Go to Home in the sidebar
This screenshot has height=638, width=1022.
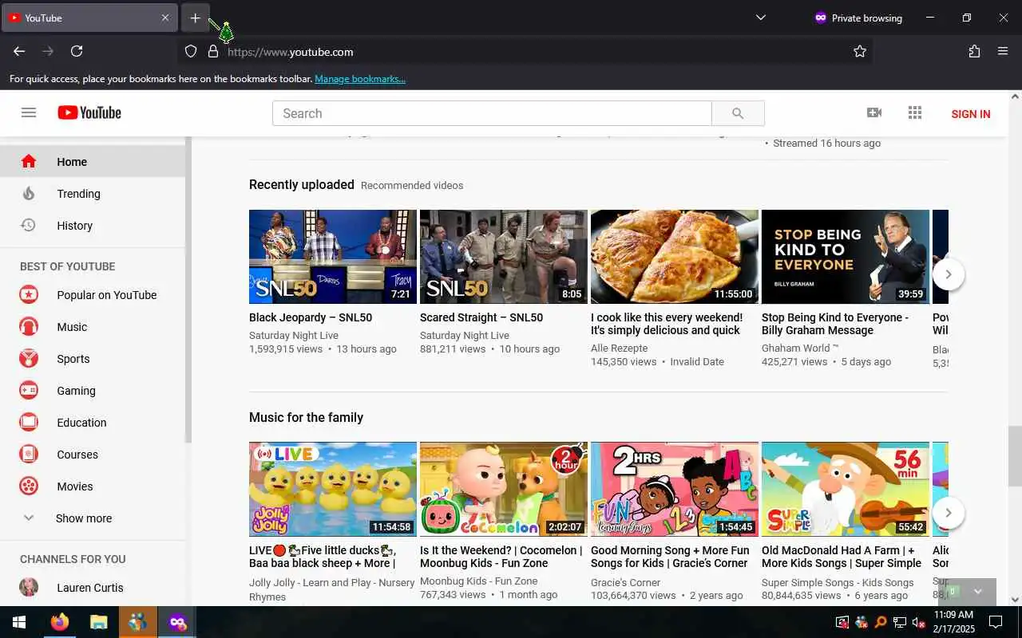tap(93, 162)
